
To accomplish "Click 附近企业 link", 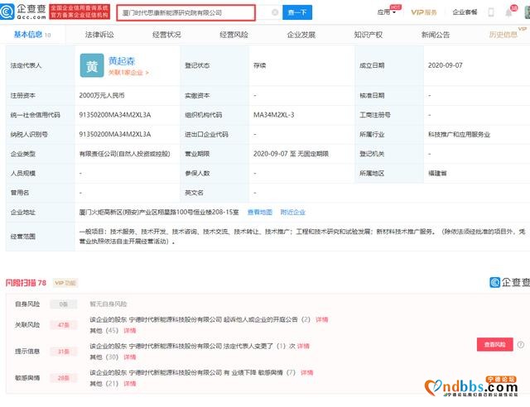I will coord(292,212).
